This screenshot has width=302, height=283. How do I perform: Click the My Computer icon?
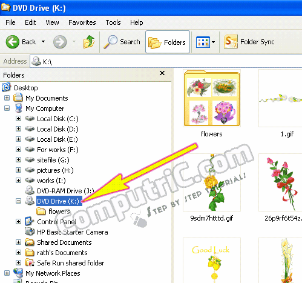pos(18,108)
